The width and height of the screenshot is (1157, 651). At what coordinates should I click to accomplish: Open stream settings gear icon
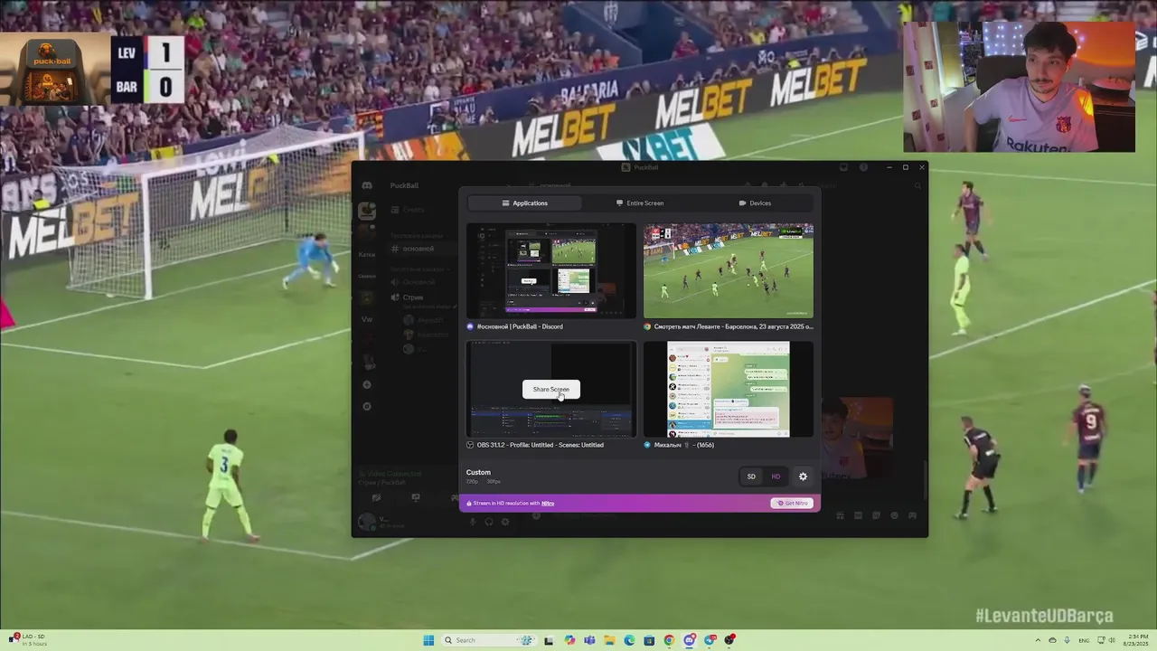point(803,476)
